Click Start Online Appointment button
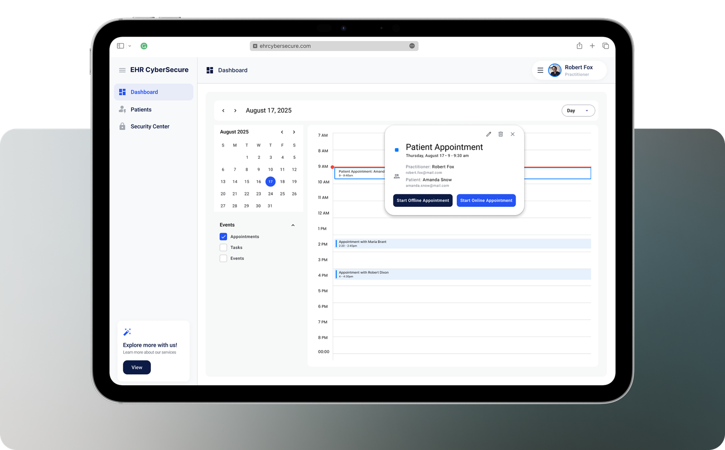Screen dimensions: 725x450 [486, 200]
